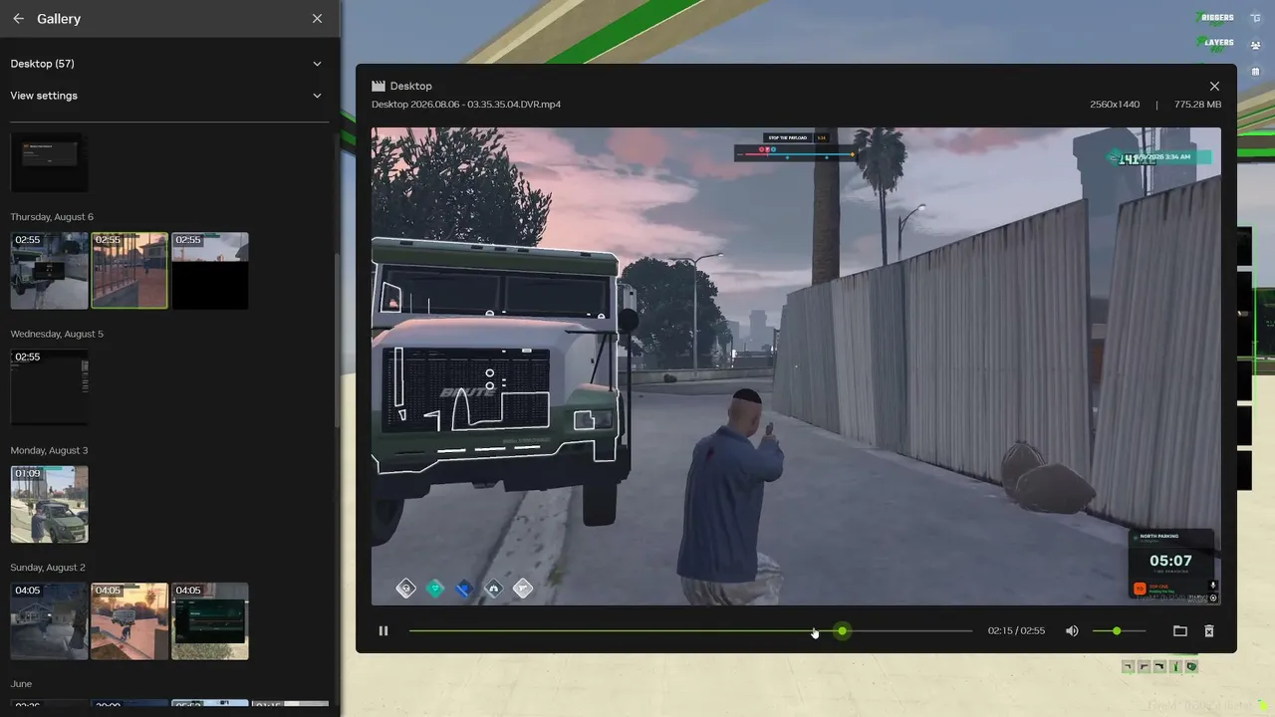Close the Gallery panel

click(x=317, y=19)
